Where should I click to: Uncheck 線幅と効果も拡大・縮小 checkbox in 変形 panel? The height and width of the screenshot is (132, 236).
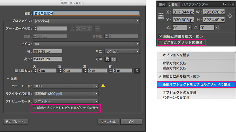coord(160,36)
